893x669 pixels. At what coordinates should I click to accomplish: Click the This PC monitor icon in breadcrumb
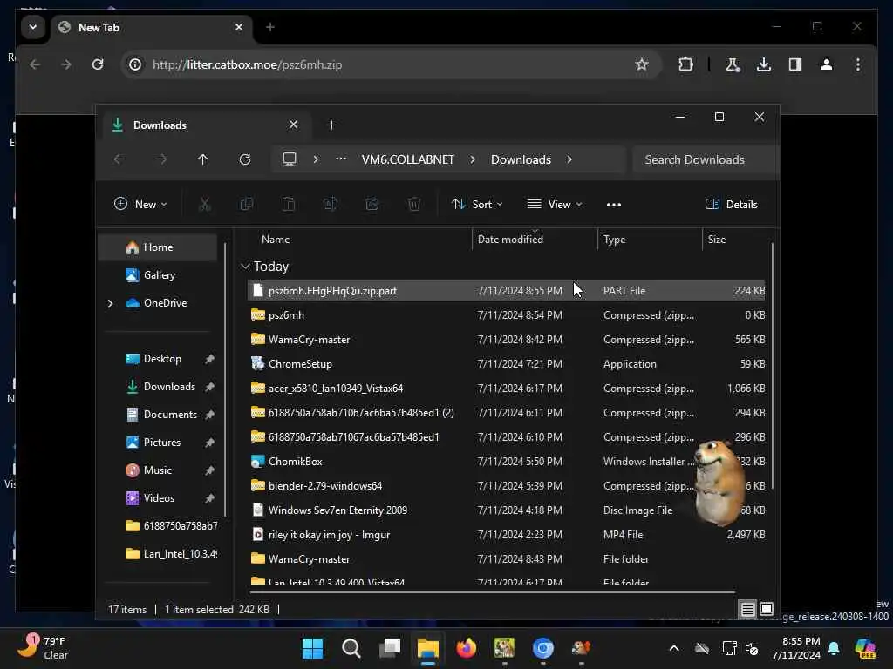click(290, 159)
